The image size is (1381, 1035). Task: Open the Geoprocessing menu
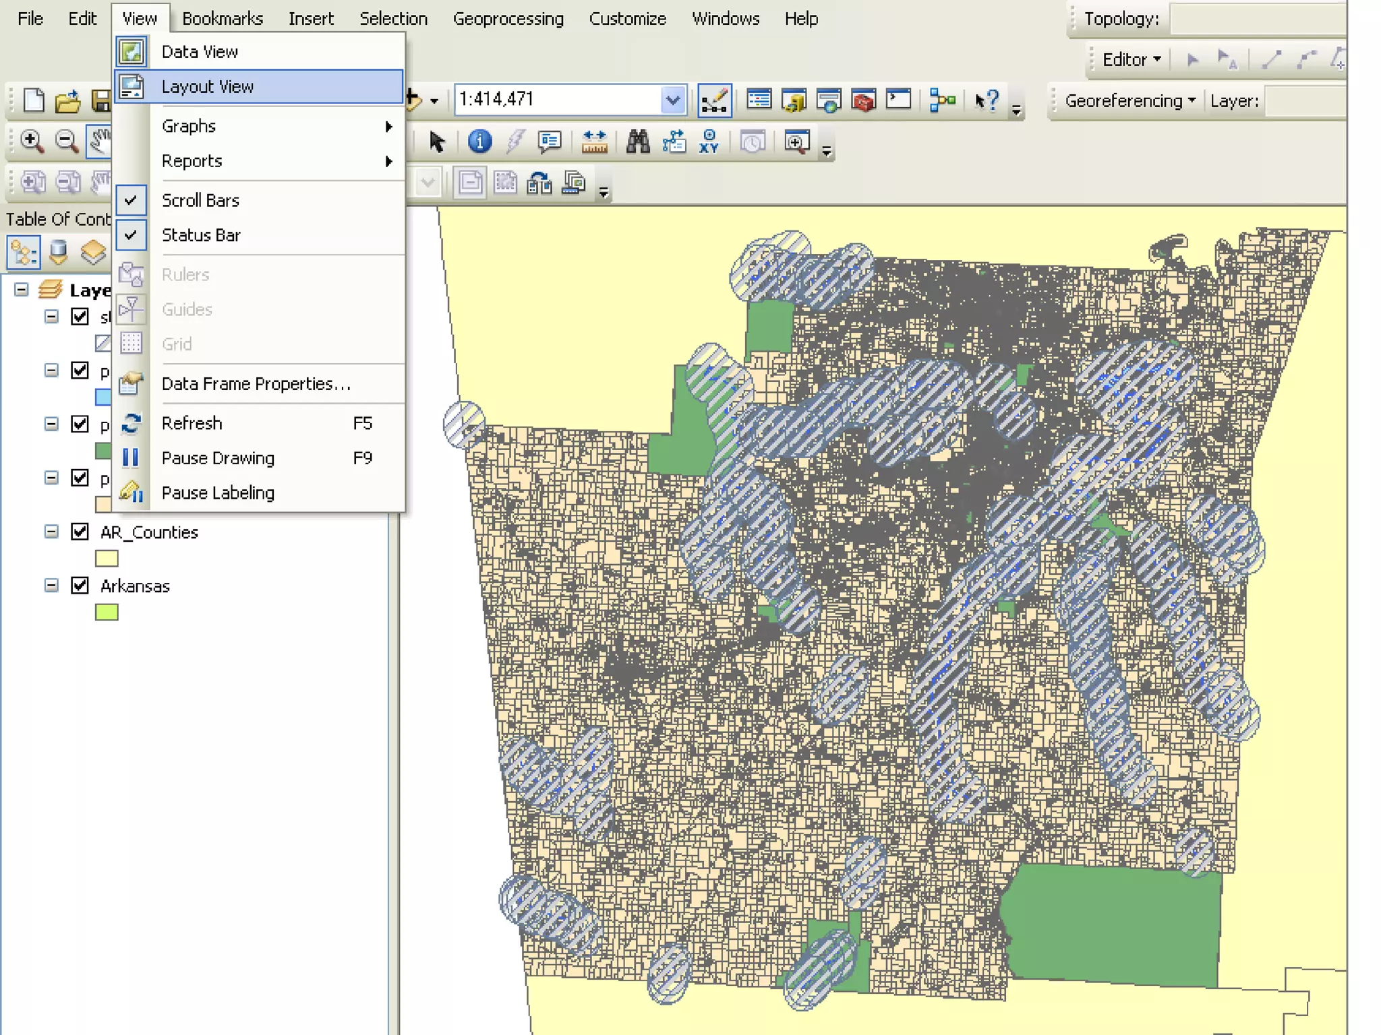coord(508,19)
